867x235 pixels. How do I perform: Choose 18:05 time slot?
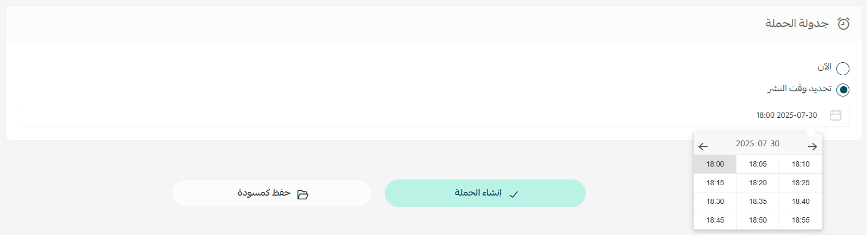(x=758, y=164)
